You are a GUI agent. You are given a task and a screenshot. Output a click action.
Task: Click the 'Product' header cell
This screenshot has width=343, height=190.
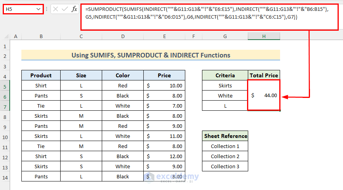(x=41, y=75)
